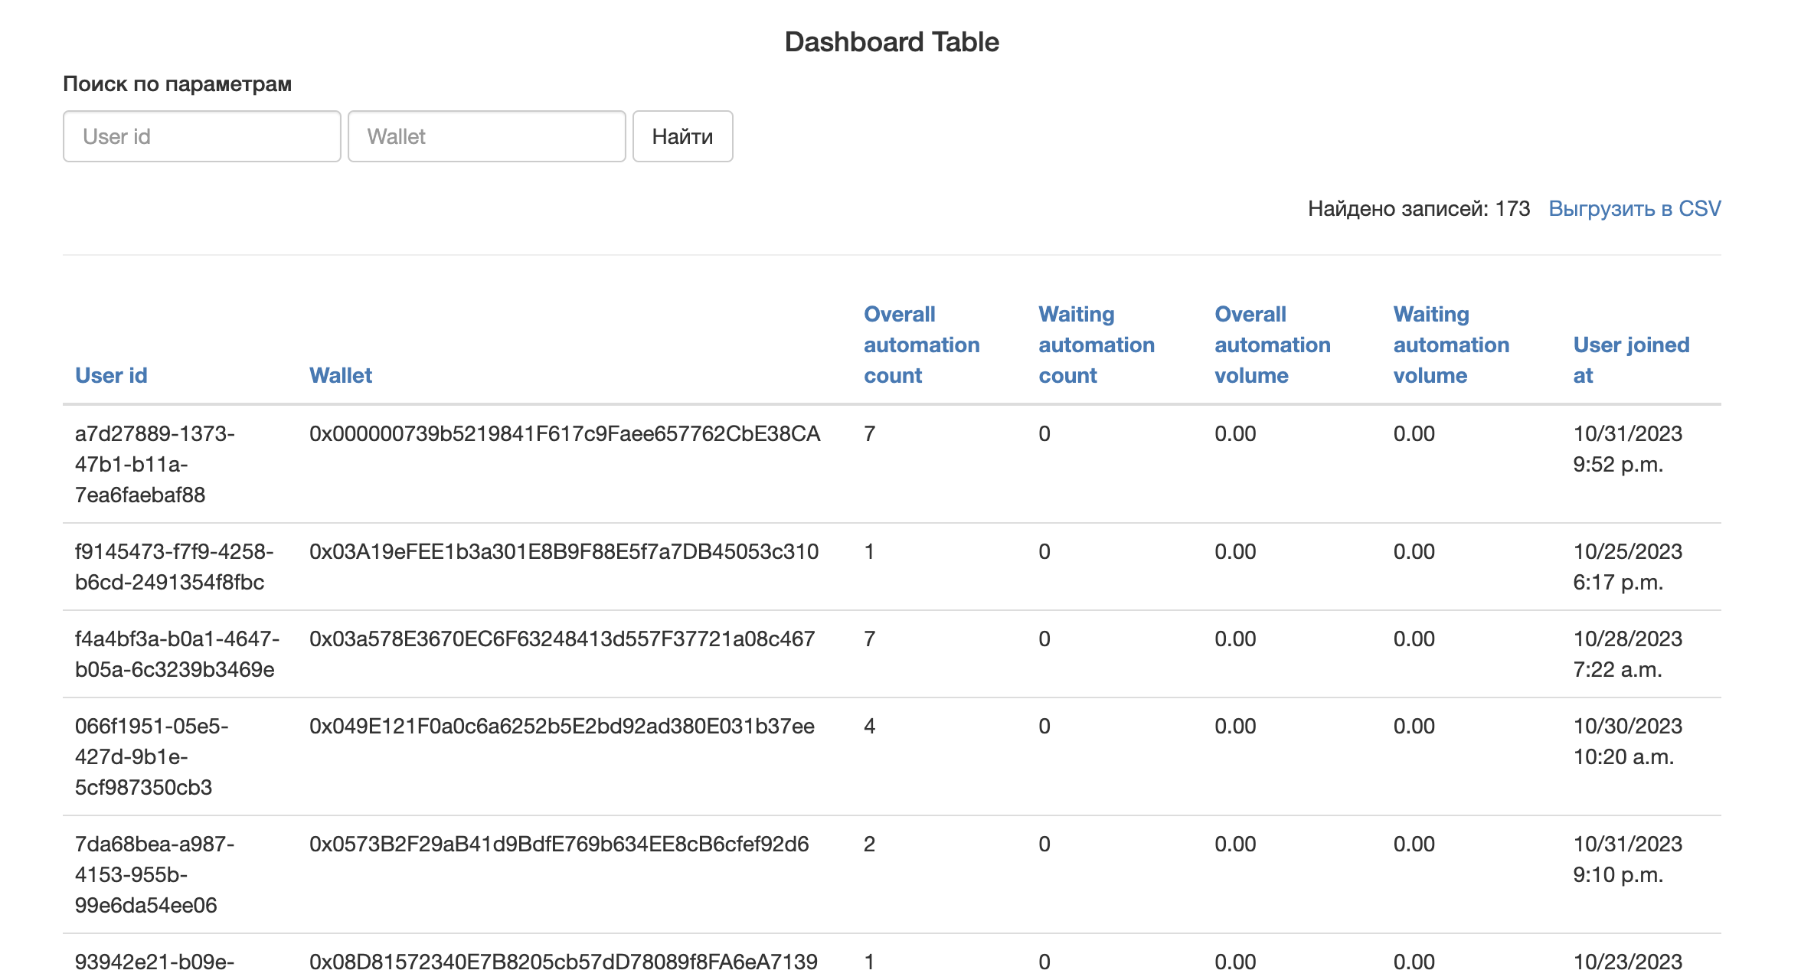Viewport: 1801px width, 980px height.
Task: Open the Выгрузить в CSV link
Action: [x=1634, y=208]
